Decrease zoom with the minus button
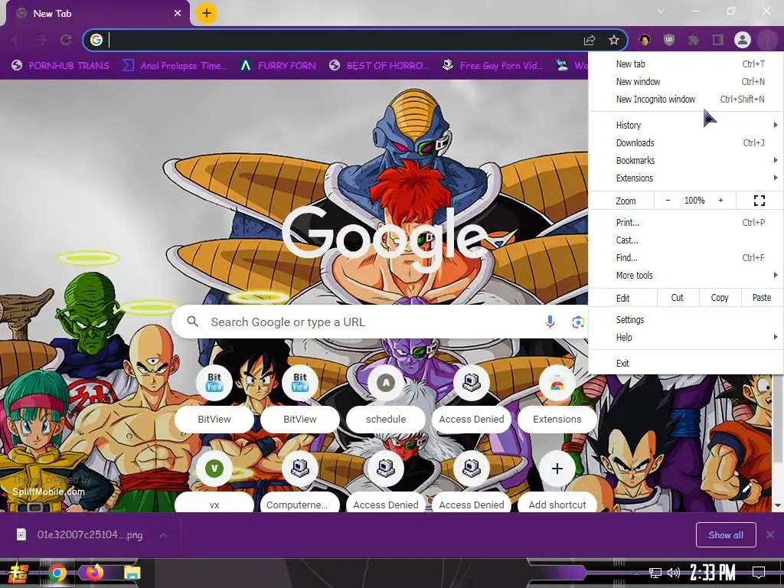The width and height of the screenshot is (784, 588). (x=668, y=201)
